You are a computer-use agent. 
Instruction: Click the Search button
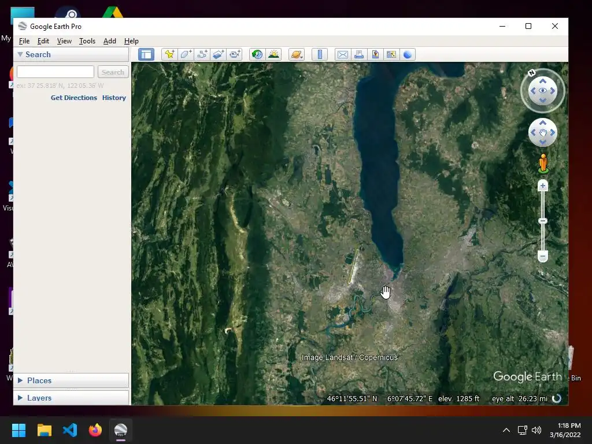(113, 72)
